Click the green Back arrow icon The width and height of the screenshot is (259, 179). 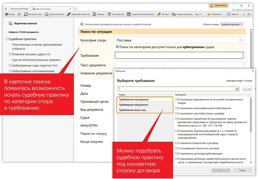pos(7,14)
